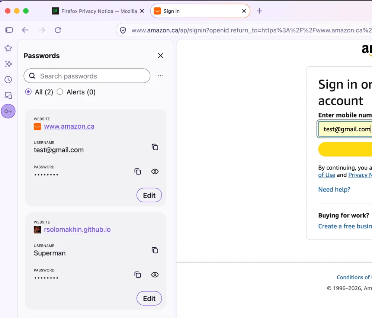Edit the amazon.ca login entry
Image resolution: width=372 pixels, height=318 pixels.
[149, 195]
